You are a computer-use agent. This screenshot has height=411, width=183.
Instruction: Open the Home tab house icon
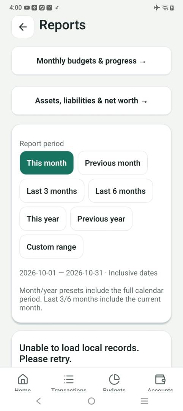coord(23,379)
